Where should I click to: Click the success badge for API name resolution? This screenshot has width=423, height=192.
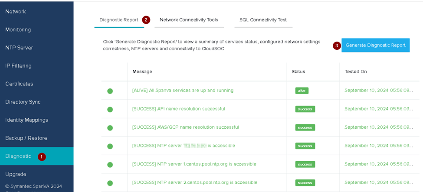305,109
